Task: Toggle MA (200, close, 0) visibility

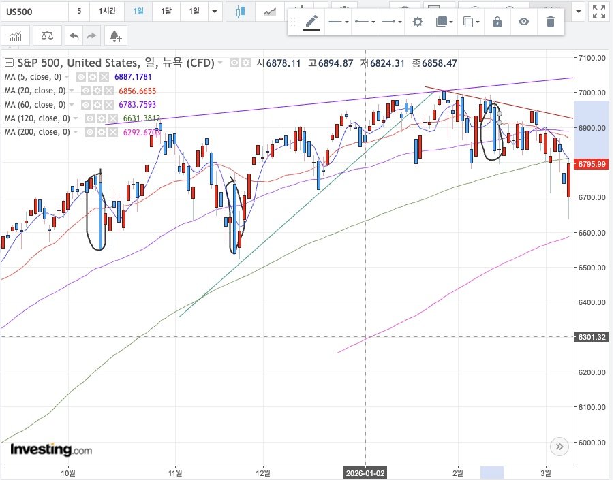Action: coord(90,132)
